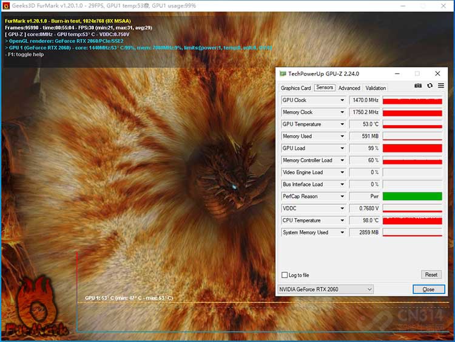Open the GPU-Z hamburger menu
This screenshot has height=342, width=455.
pyautogui.click(x=441, y=86)
